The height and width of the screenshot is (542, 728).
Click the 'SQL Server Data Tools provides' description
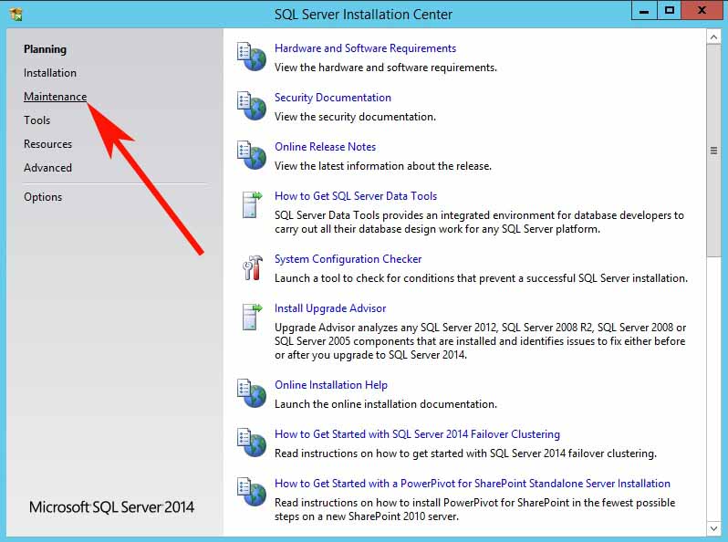click(x=479, y=223)
